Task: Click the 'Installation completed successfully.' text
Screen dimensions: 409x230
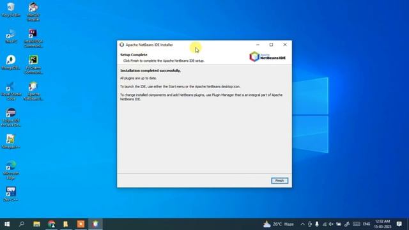Action: 151,71
